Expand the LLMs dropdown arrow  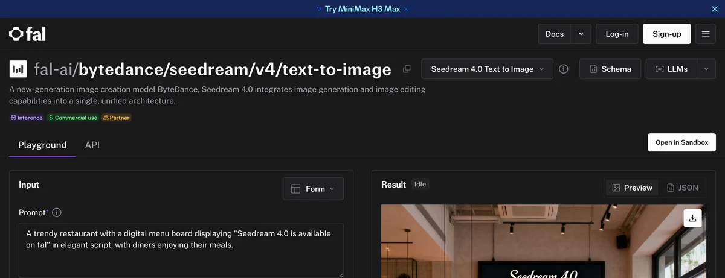pyautogui.click(x=706, y=69)
